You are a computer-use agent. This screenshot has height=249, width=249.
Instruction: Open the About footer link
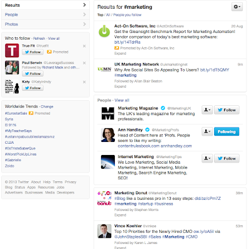point(36,182)
